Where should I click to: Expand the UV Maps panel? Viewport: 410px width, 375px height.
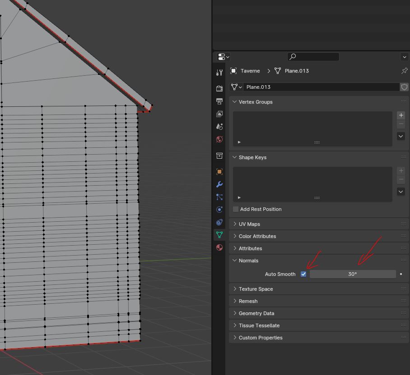tap(249, 224)
